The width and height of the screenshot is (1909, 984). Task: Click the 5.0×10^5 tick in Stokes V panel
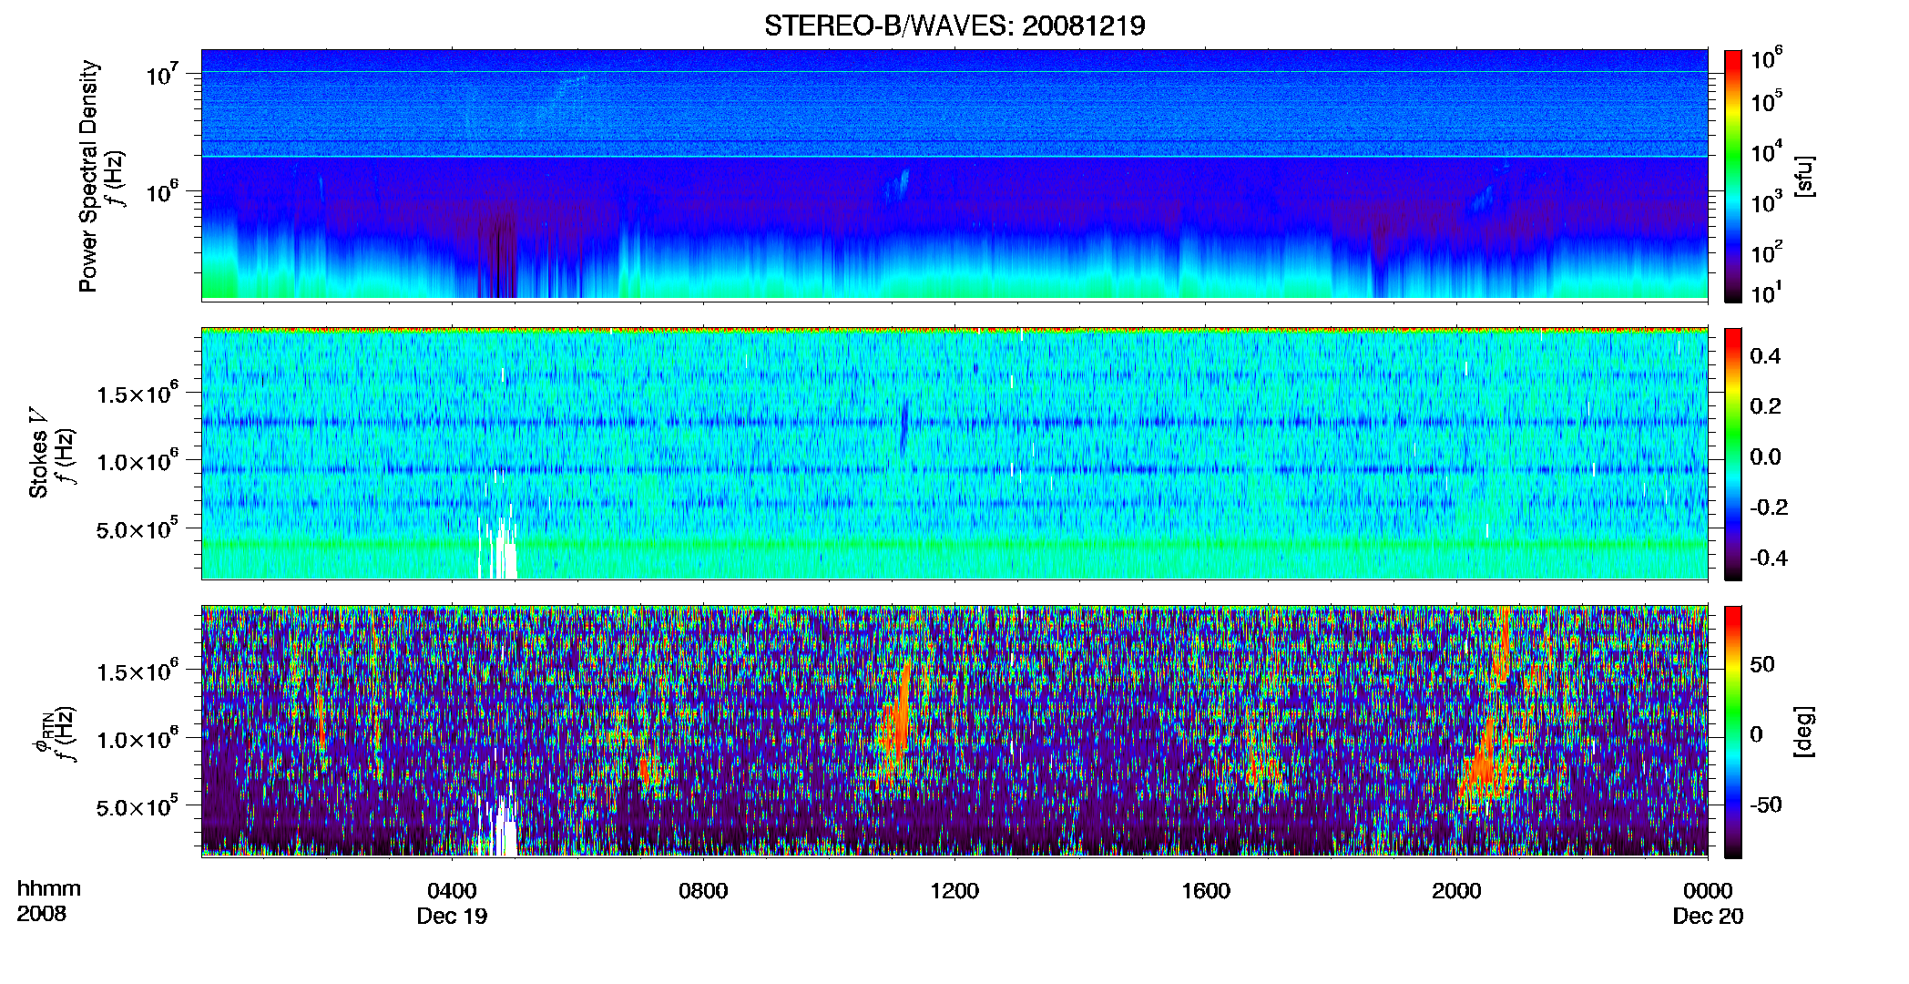pyautogui.click(x=138, y=528)
